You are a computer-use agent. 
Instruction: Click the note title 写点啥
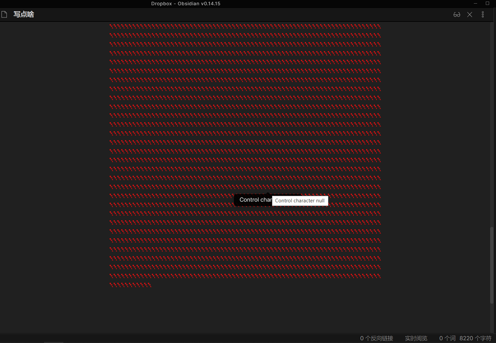pyautogui.click(x=24, y=15)
